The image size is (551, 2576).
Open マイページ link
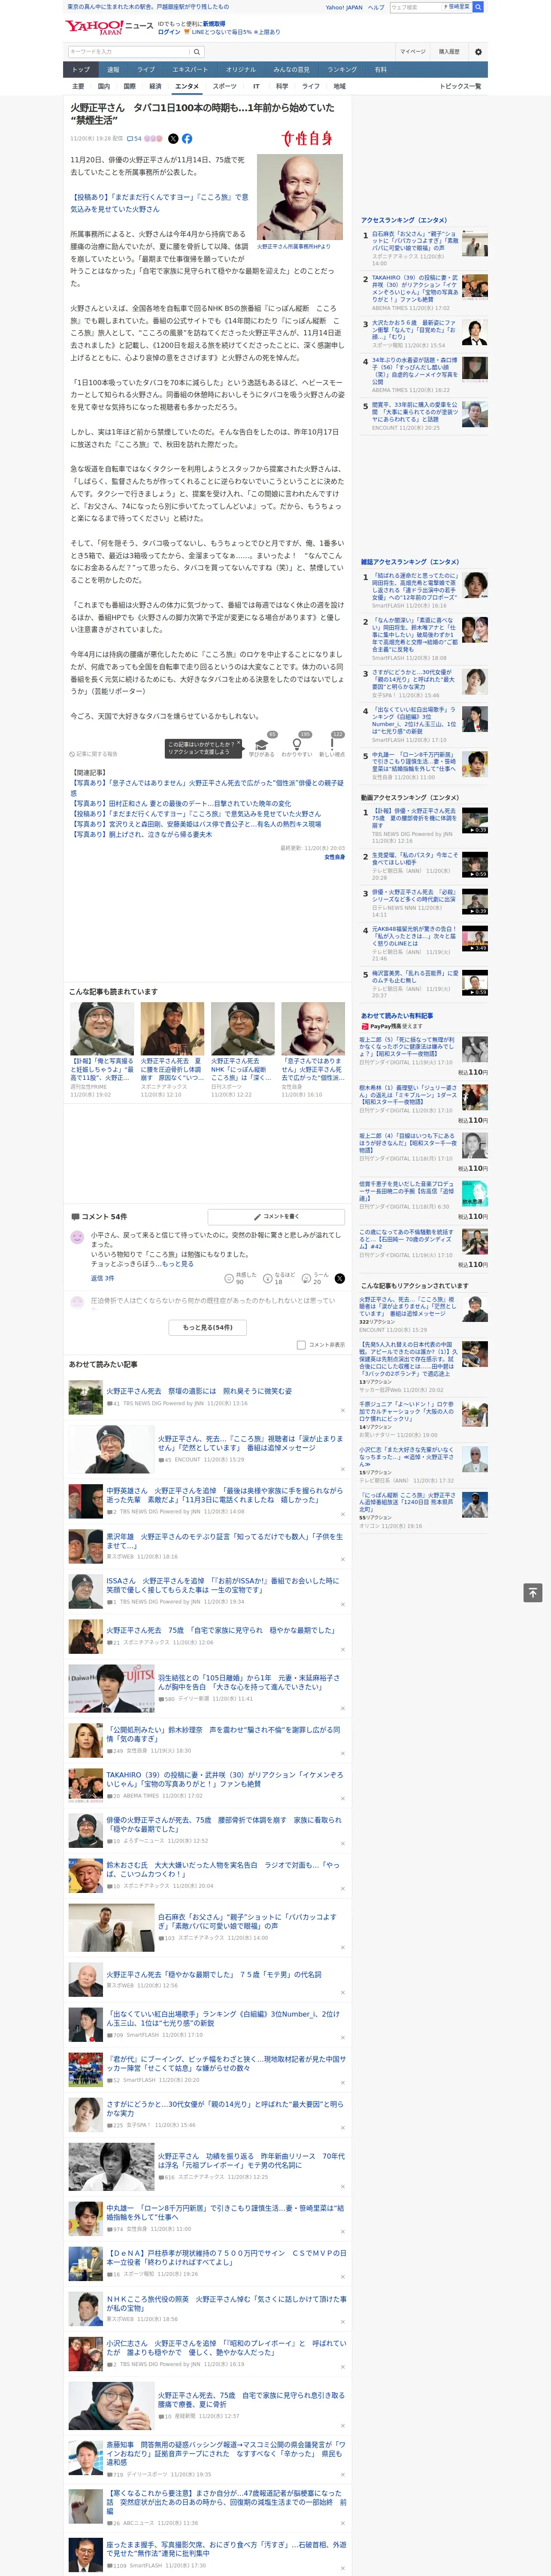(x=413, y=52)
